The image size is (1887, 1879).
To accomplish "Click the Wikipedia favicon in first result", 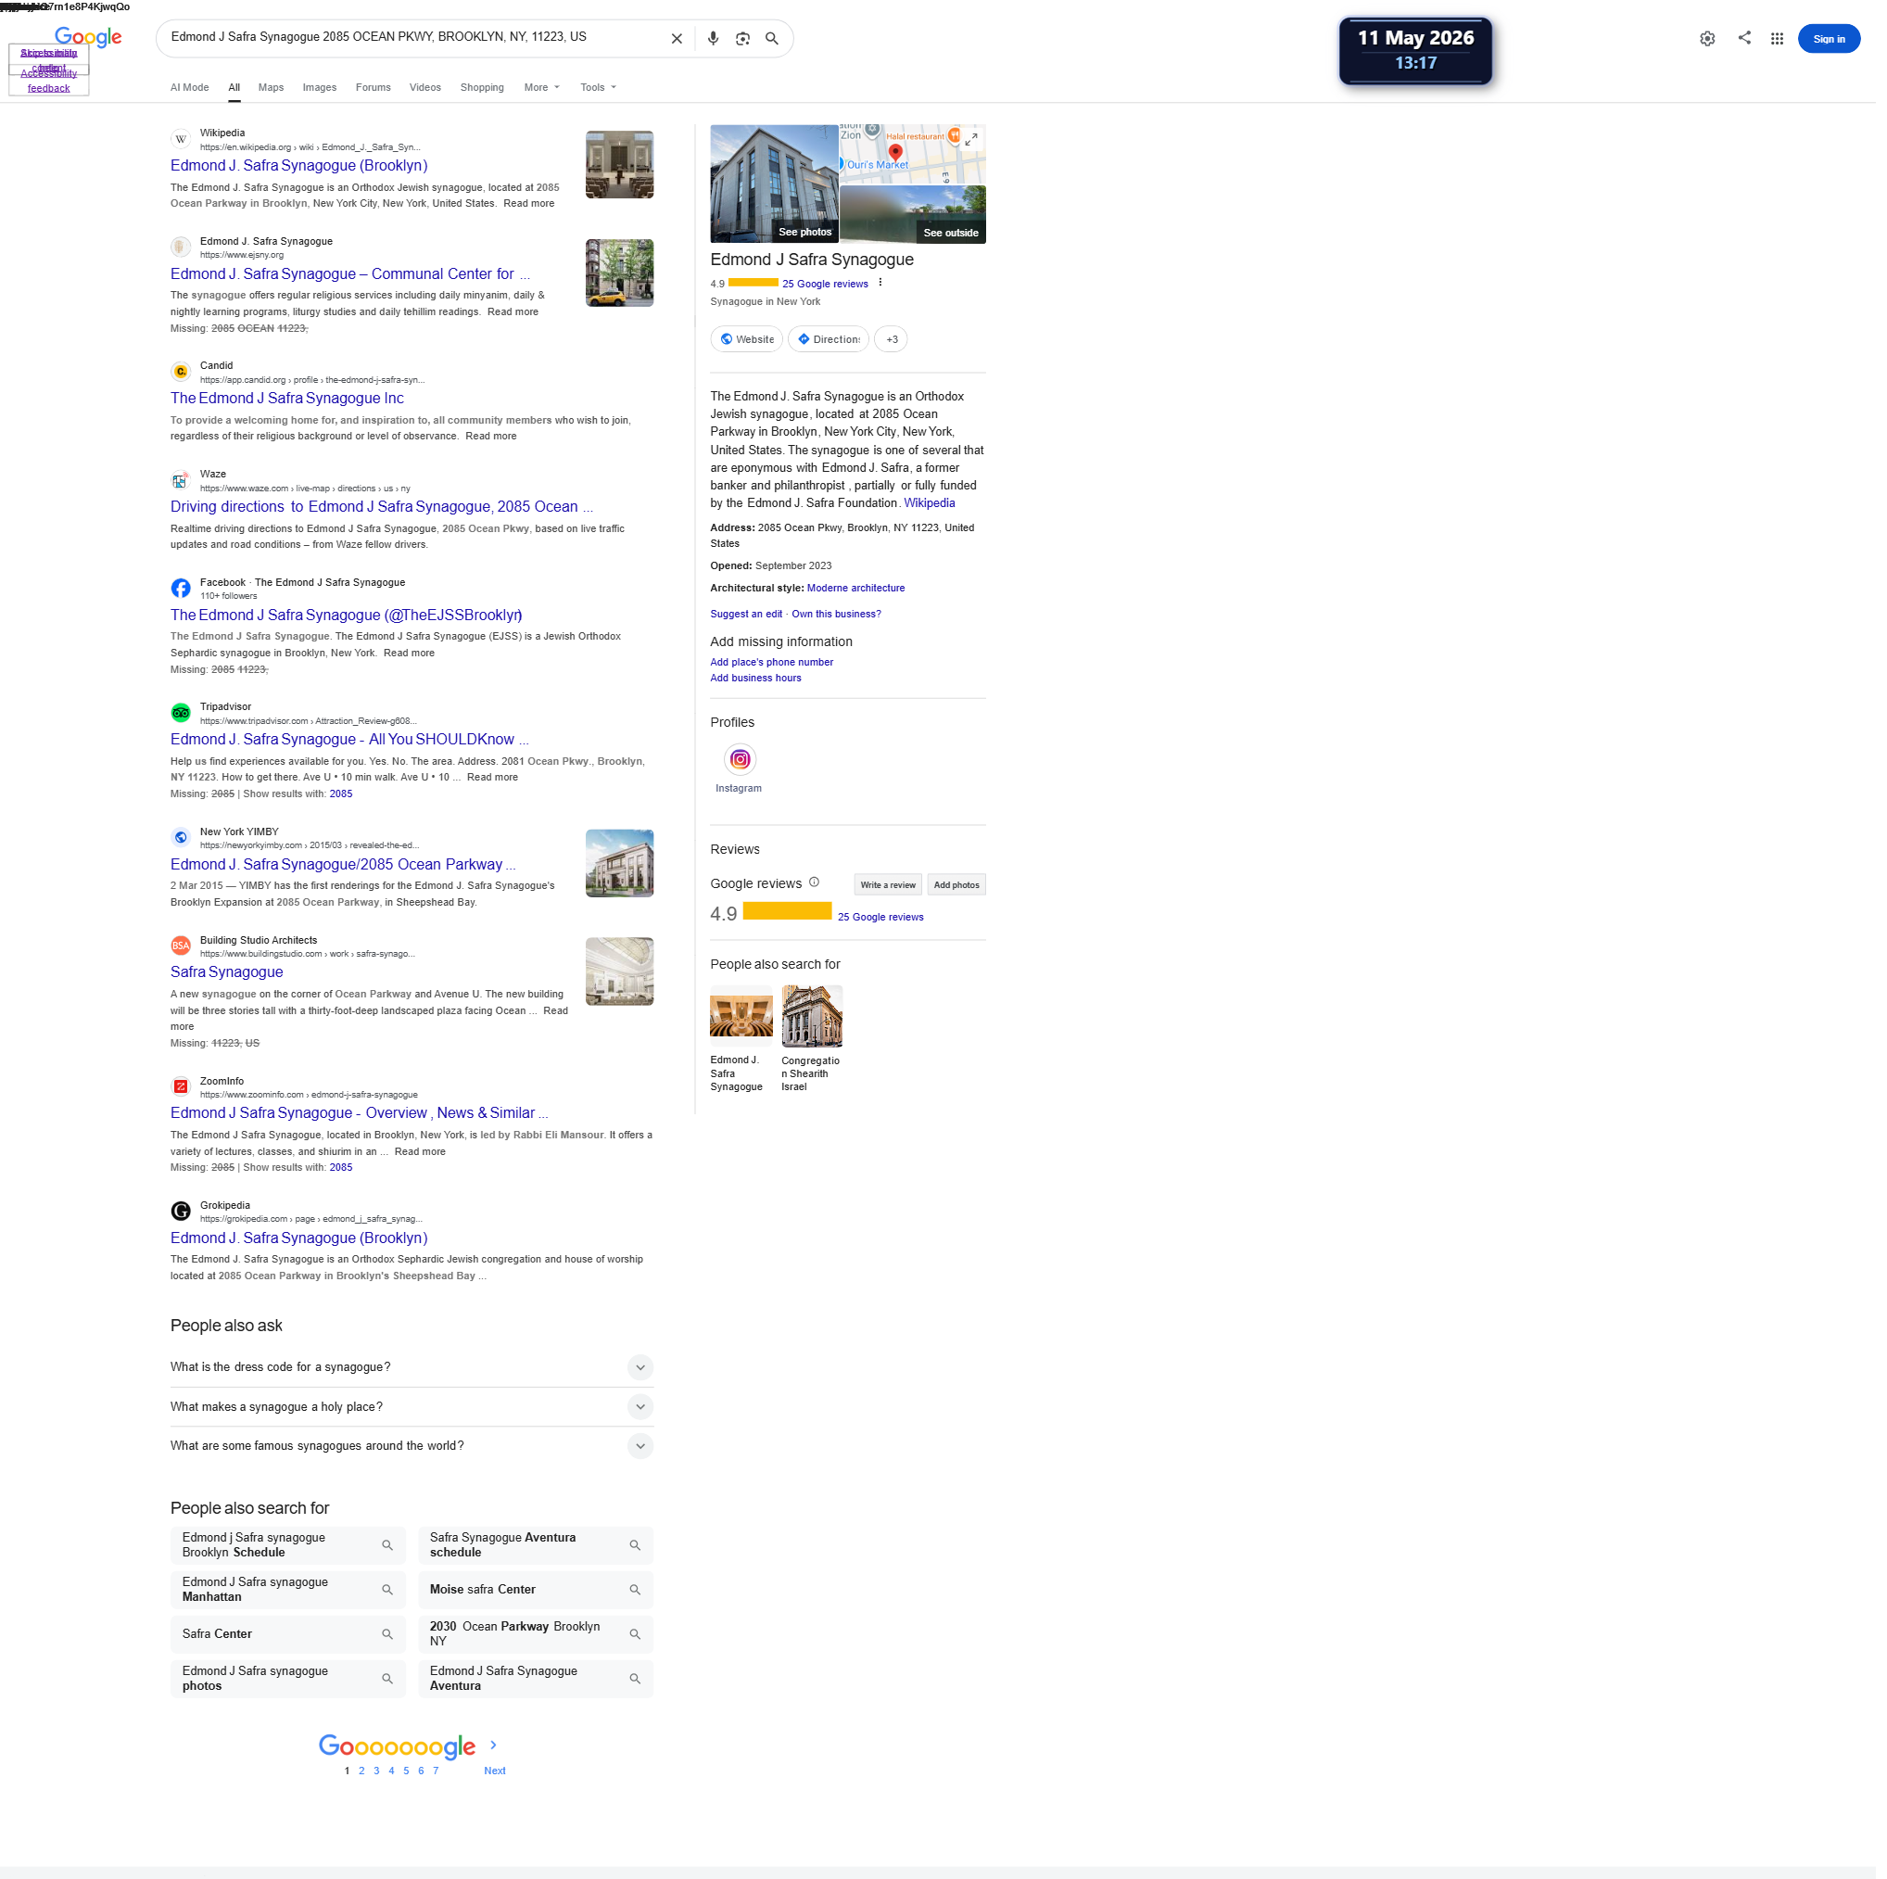I will pyautogui.click(x=182, y=139).
